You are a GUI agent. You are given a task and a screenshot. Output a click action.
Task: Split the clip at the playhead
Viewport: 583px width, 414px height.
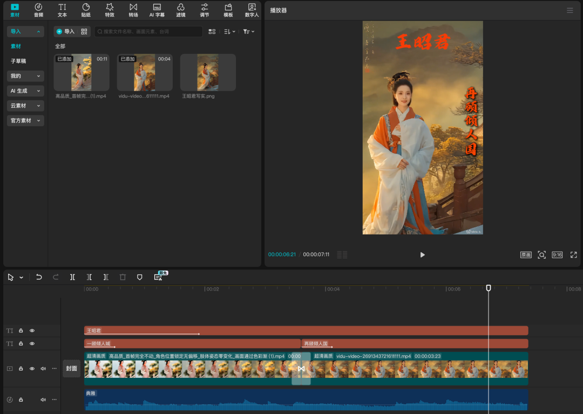(x=72, y=277)
